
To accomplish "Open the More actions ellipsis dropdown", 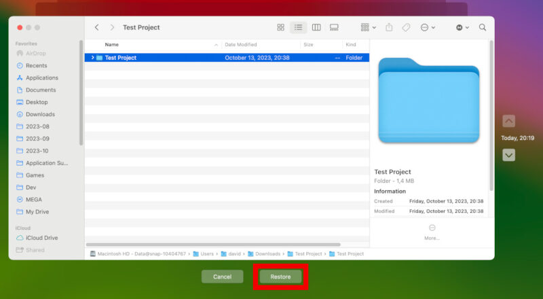I will (x=428, y=27).
